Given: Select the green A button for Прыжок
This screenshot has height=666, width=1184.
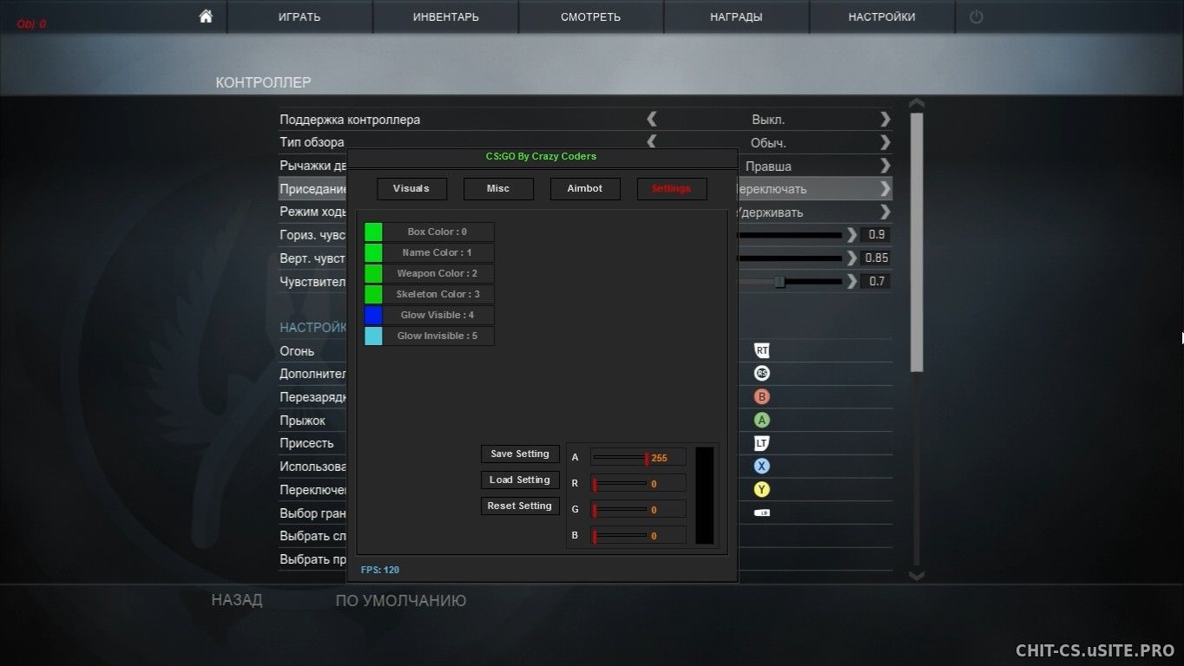Looking at the screenshot, I should tap(762, 420).
